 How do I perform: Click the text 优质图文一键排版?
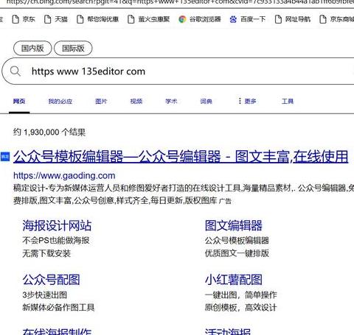tap(237, 253)
